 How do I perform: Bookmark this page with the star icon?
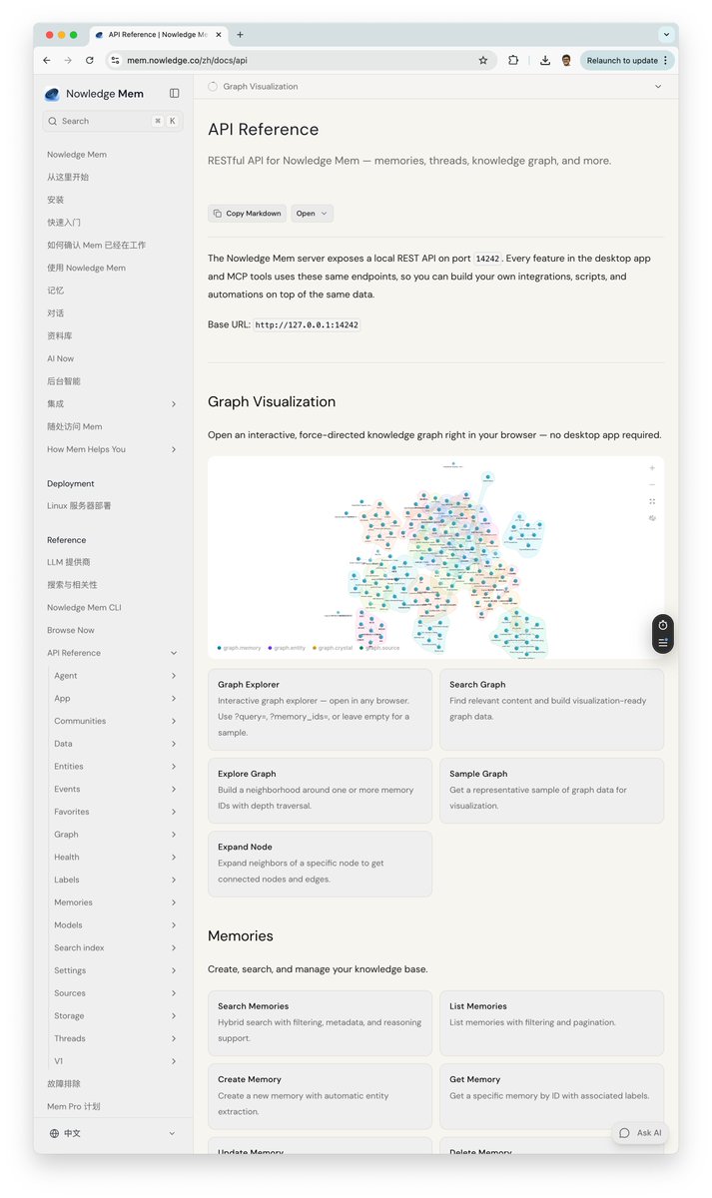pos(483,60)
